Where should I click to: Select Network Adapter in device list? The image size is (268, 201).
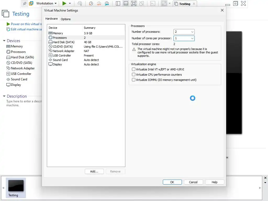[x=86, y=51]
